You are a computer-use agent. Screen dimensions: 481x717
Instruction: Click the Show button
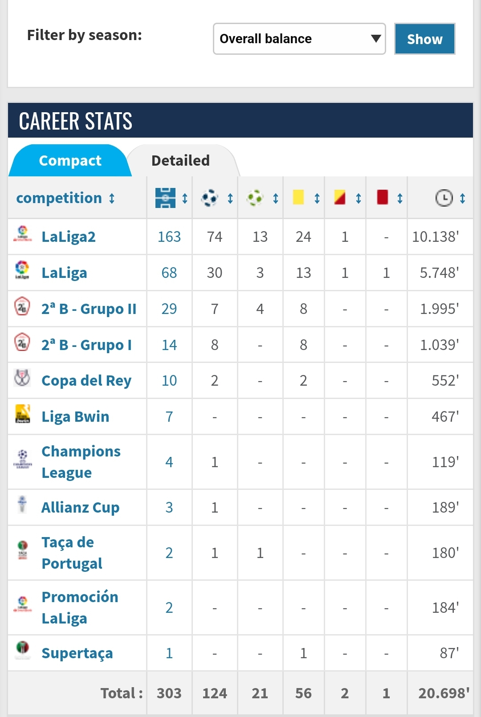coord(425,39)
